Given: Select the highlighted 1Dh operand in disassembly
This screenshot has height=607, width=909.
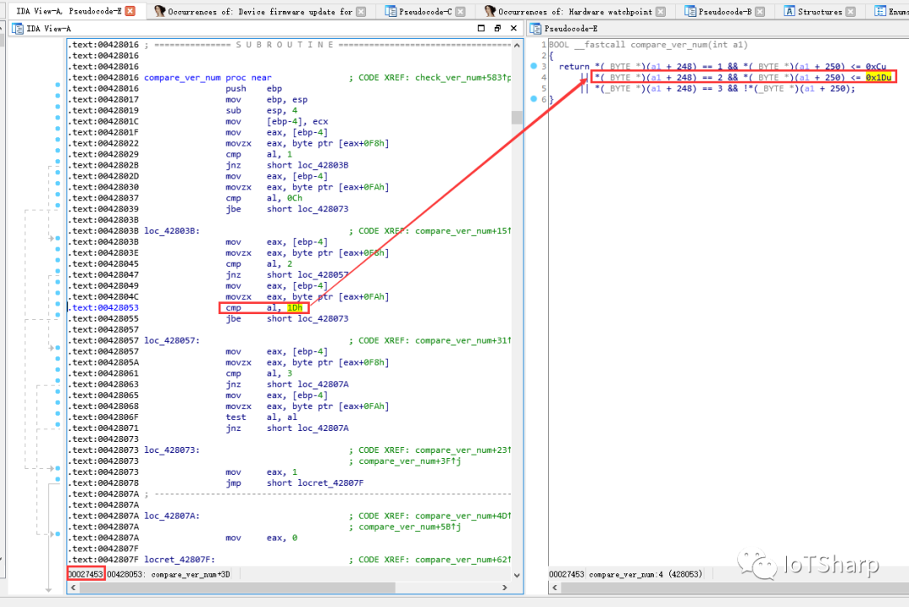Looking at the screenshot, I should [294, 308].
